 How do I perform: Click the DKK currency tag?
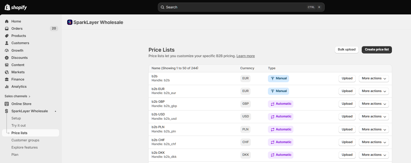[x=246, y=155]
